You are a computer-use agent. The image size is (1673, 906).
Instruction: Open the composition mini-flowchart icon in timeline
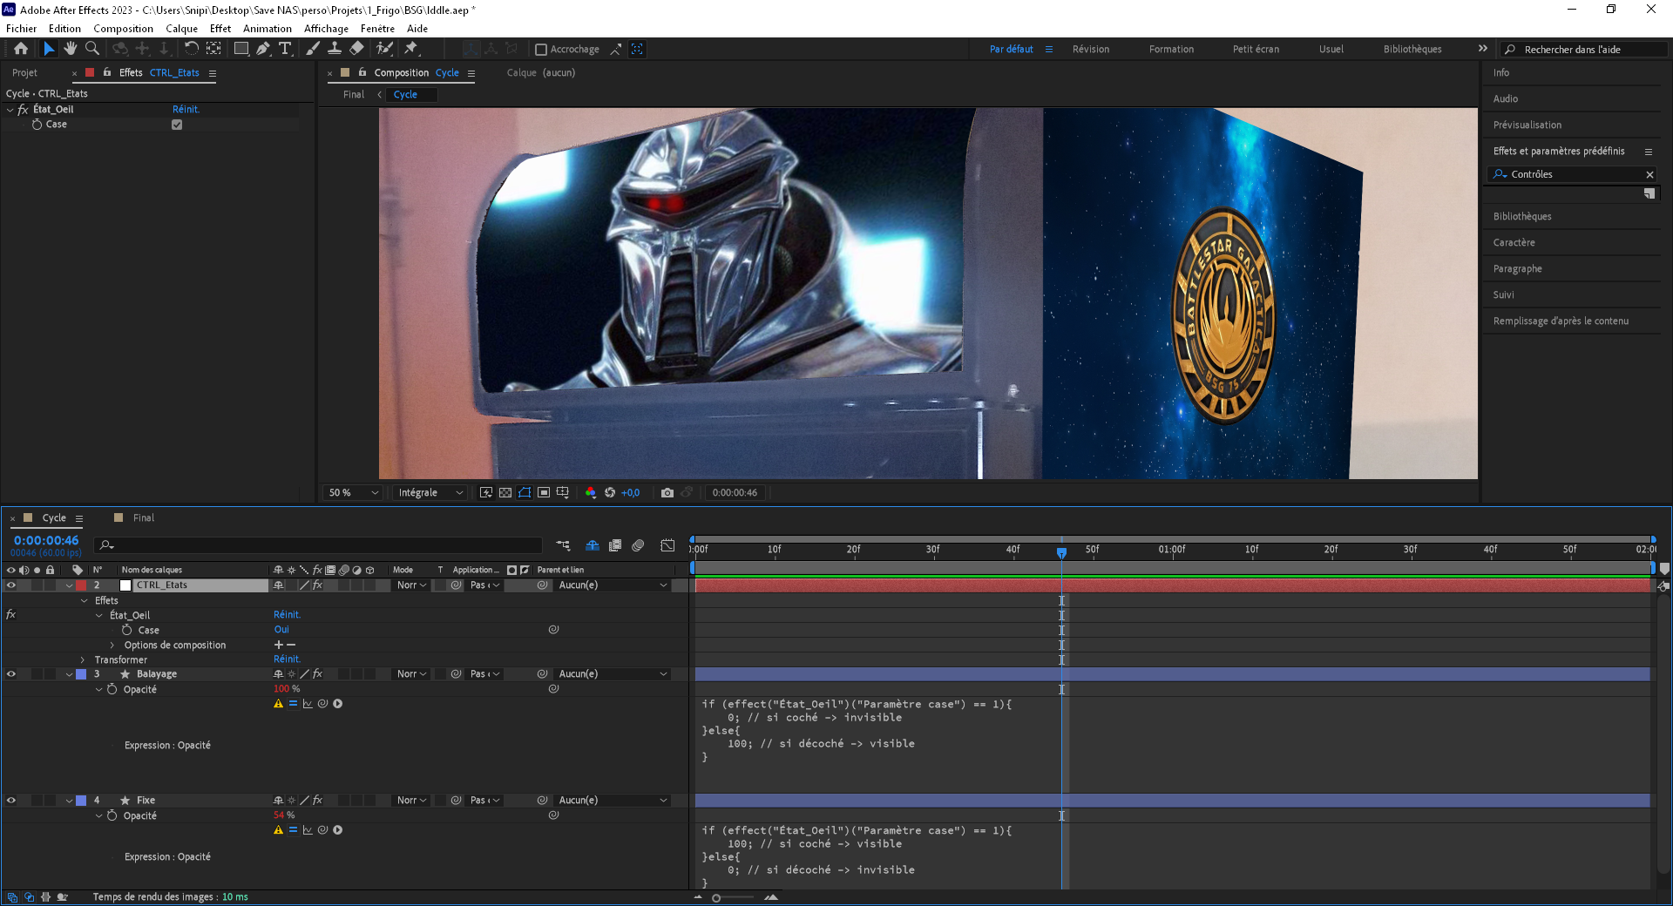(563, 545)
